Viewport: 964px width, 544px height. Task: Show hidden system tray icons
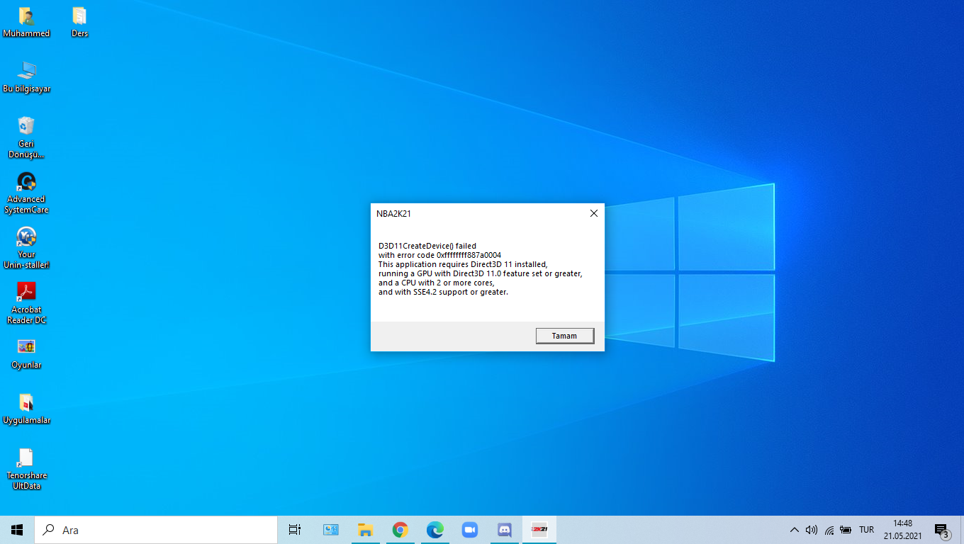click(x=794, y=530)
